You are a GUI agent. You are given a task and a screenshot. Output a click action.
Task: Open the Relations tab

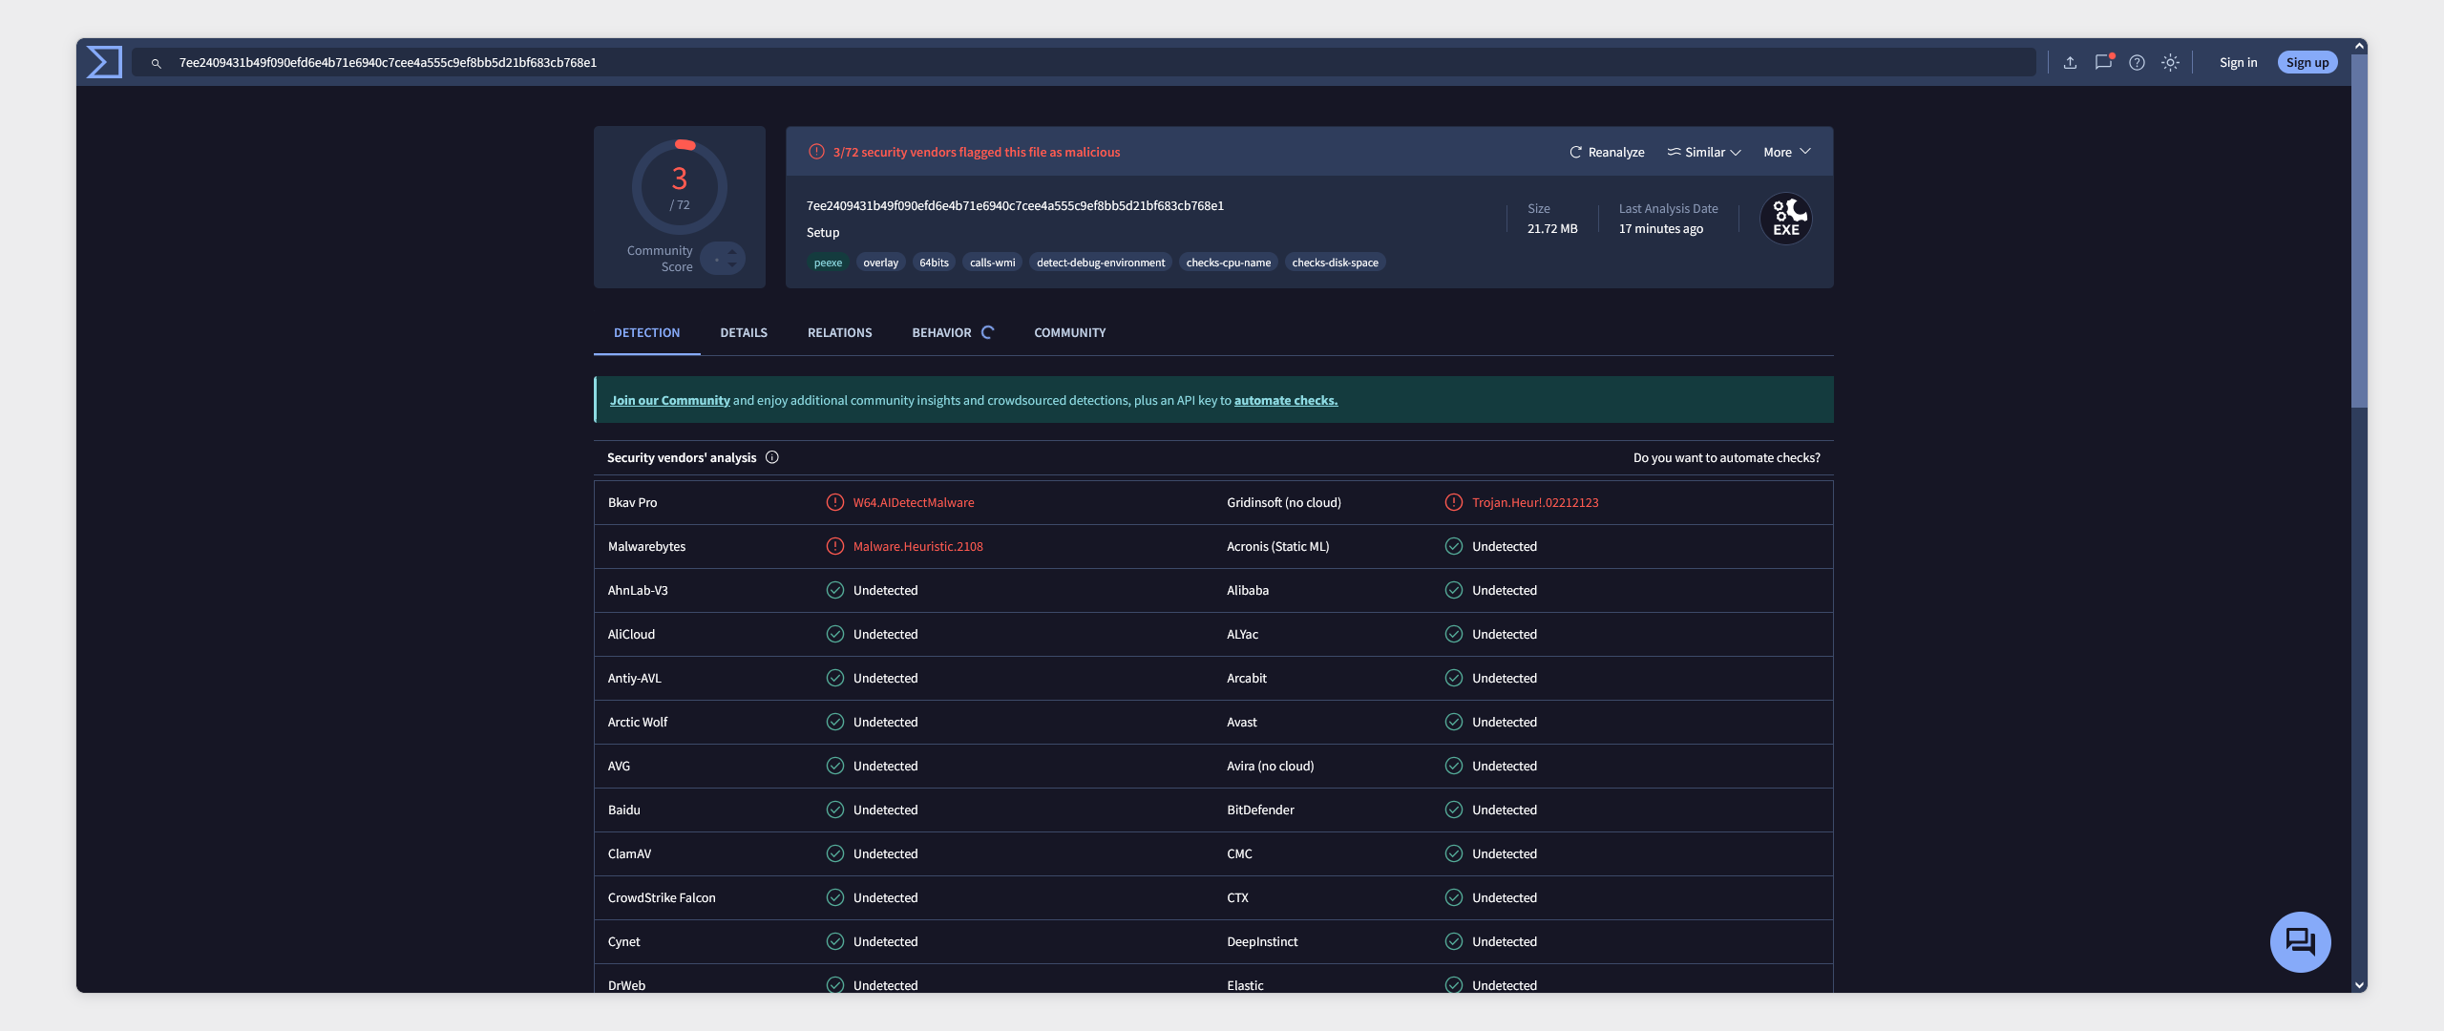pos(839,332)
